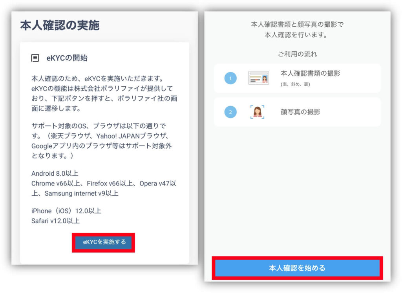
Task: Click the 本人確認書類と顔写真の撮影で intro text
Action: click(x=297, y=24)
